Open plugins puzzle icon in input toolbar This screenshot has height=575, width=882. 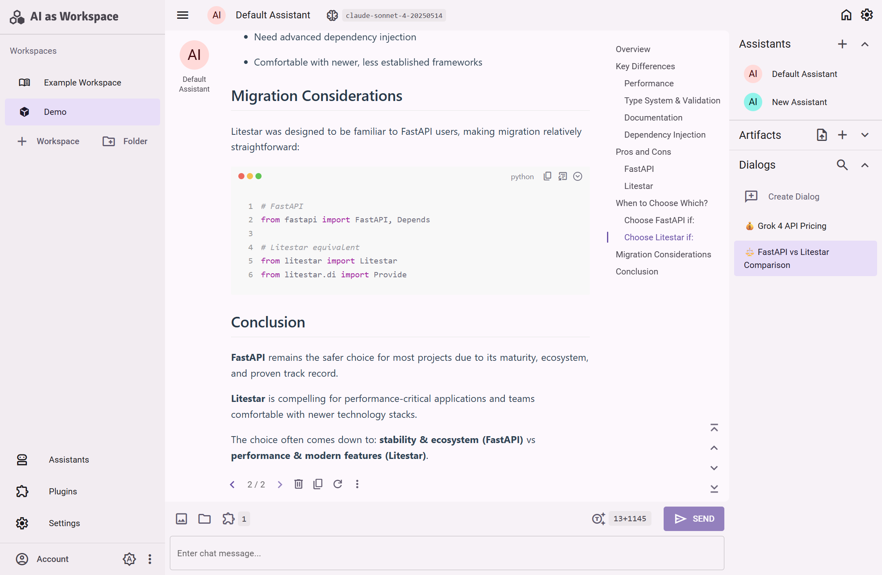pyautogui.click(x=229, y=519)
